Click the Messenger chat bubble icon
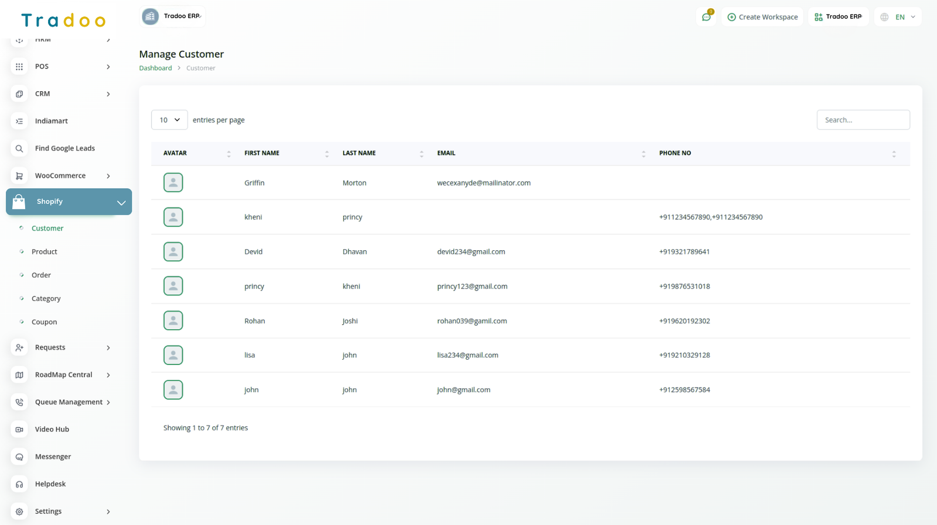 19,457
